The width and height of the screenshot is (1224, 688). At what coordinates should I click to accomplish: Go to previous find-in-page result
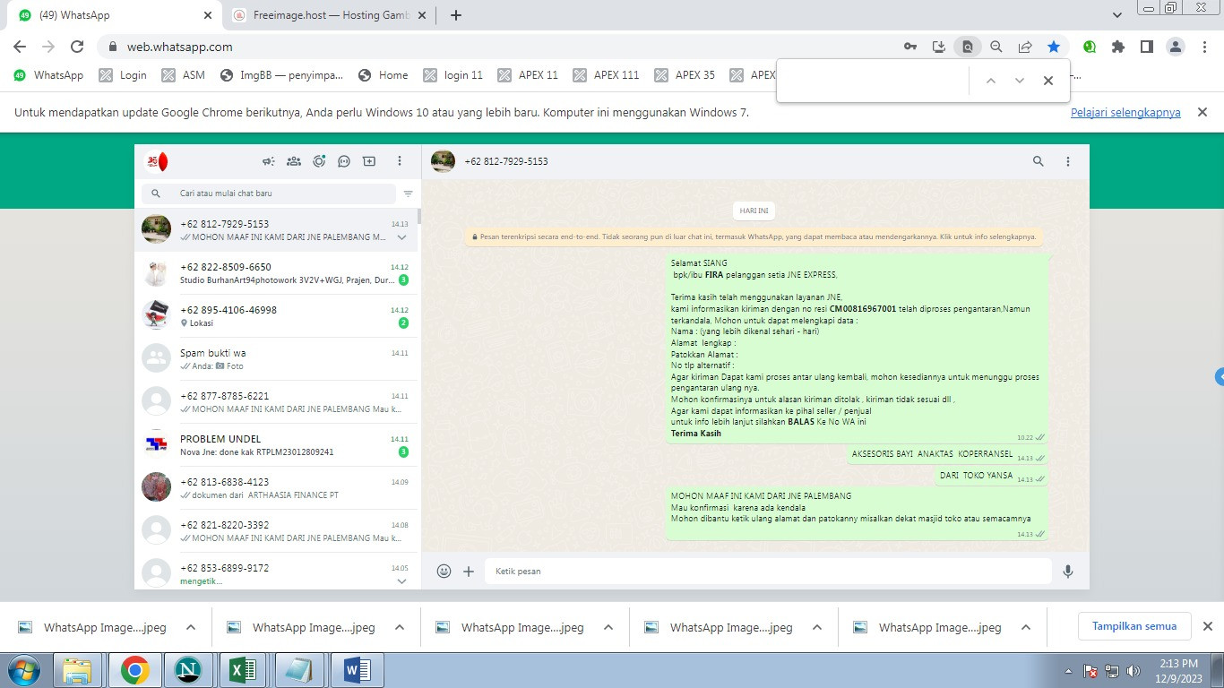(991, 81)
